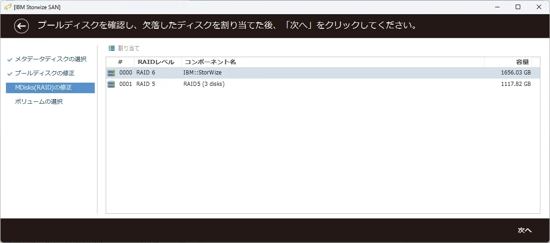Click the 1656.03 GB capacity value
The width and height of the screenshot is (550, 243).
pyautogui.click(x=516, y=73)
